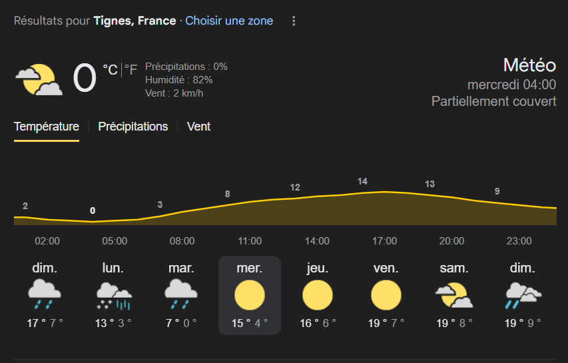This screenshot has width=568, height=363.
Task: Click the 0 degree point on graph
Action: pyautogui.click(x=93, y=210)
